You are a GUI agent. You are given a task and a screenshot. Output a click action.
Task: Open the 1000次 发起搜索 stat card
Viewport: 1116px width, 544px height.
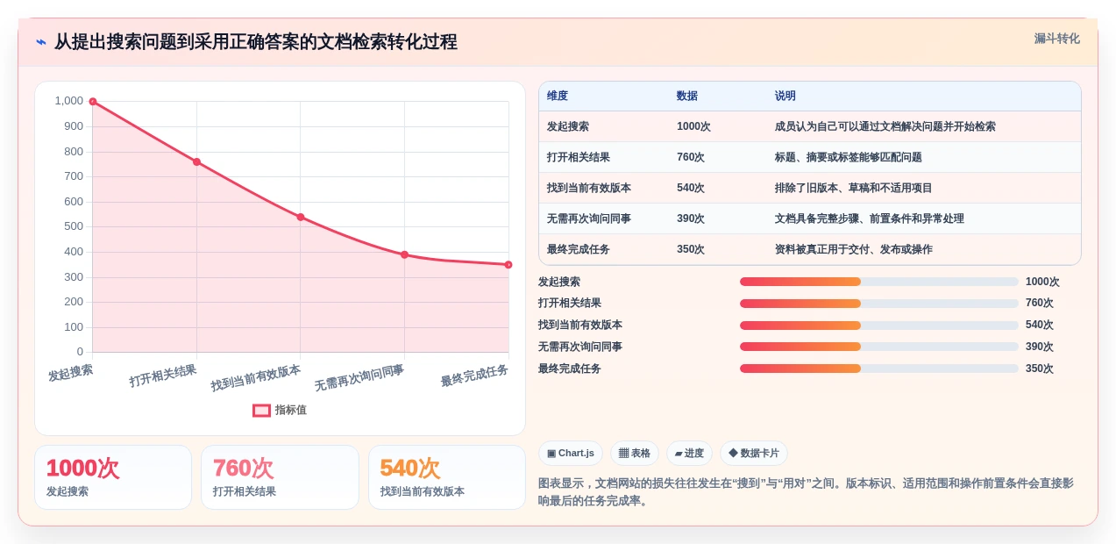113,477
